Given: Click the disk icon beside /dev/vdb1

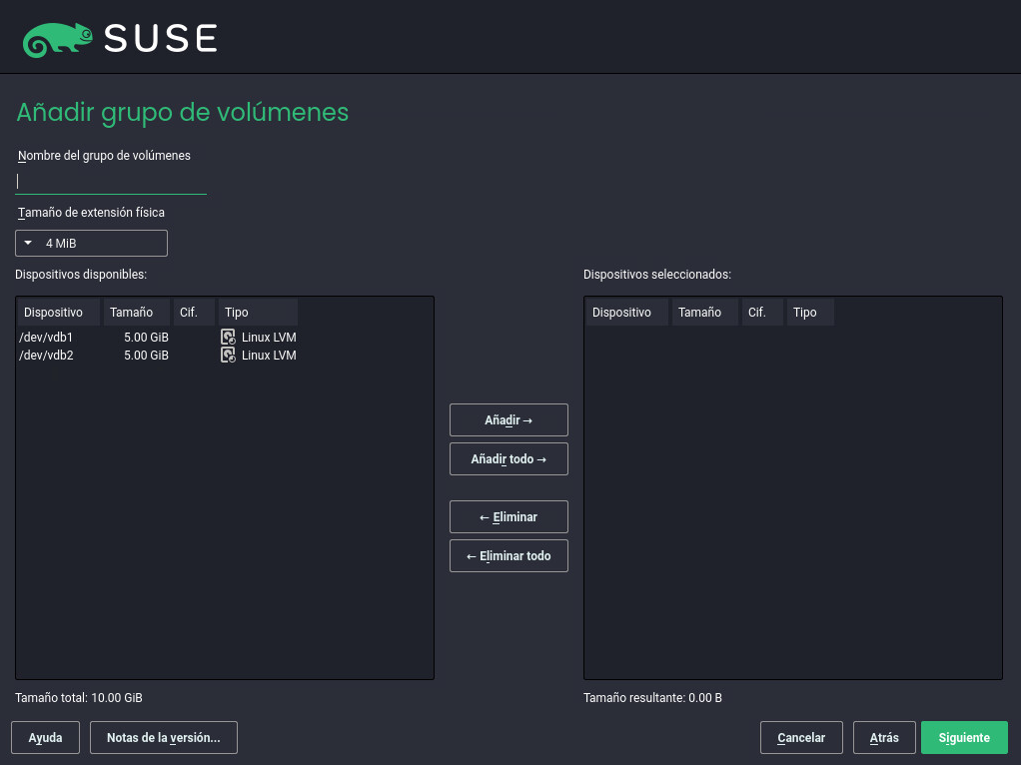Looking at the screenshot, I should pyautogui.click(x=229, y=338).
